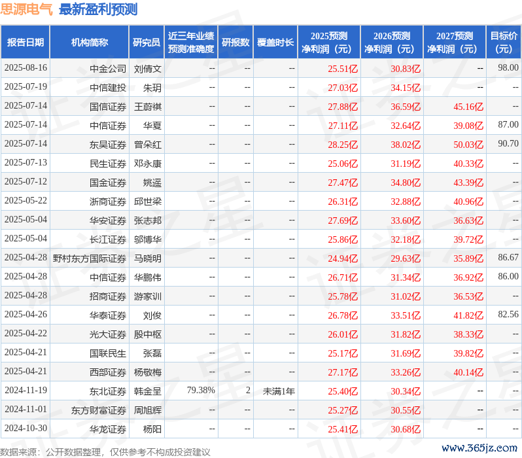Click target price 87.00
The image size is (522, 458).
coord(508,124)
